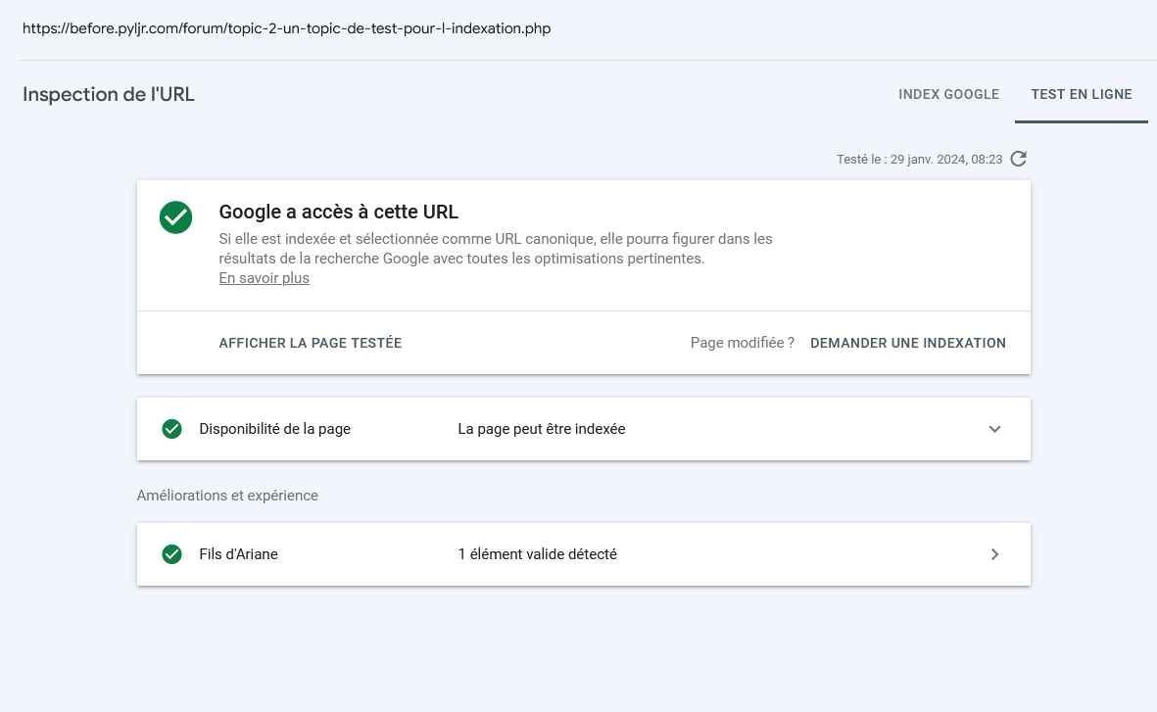The width and height of the screenshot is (1157, 712).
Task: Click the inspected URL at the top
Action: click(286, 28)
